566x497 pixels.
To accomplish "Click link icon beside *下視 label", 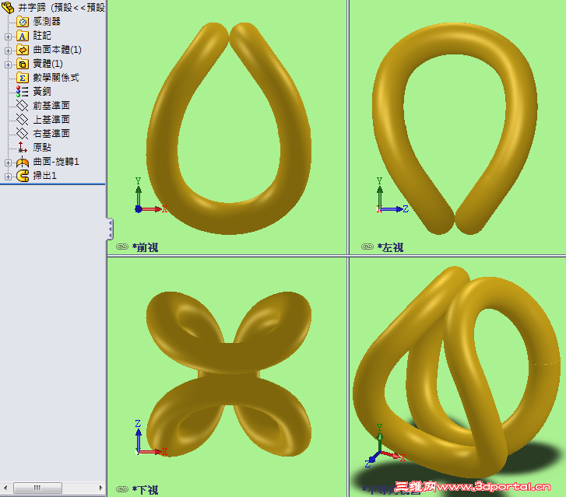I will click(122, 489).
